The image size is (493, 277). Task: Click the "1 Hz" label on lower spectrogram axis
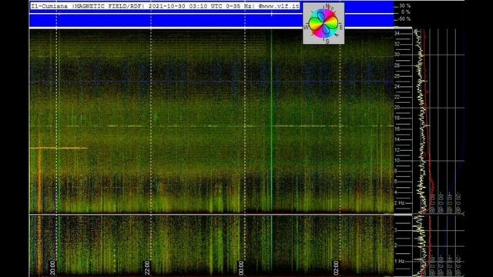coord(399,261)
